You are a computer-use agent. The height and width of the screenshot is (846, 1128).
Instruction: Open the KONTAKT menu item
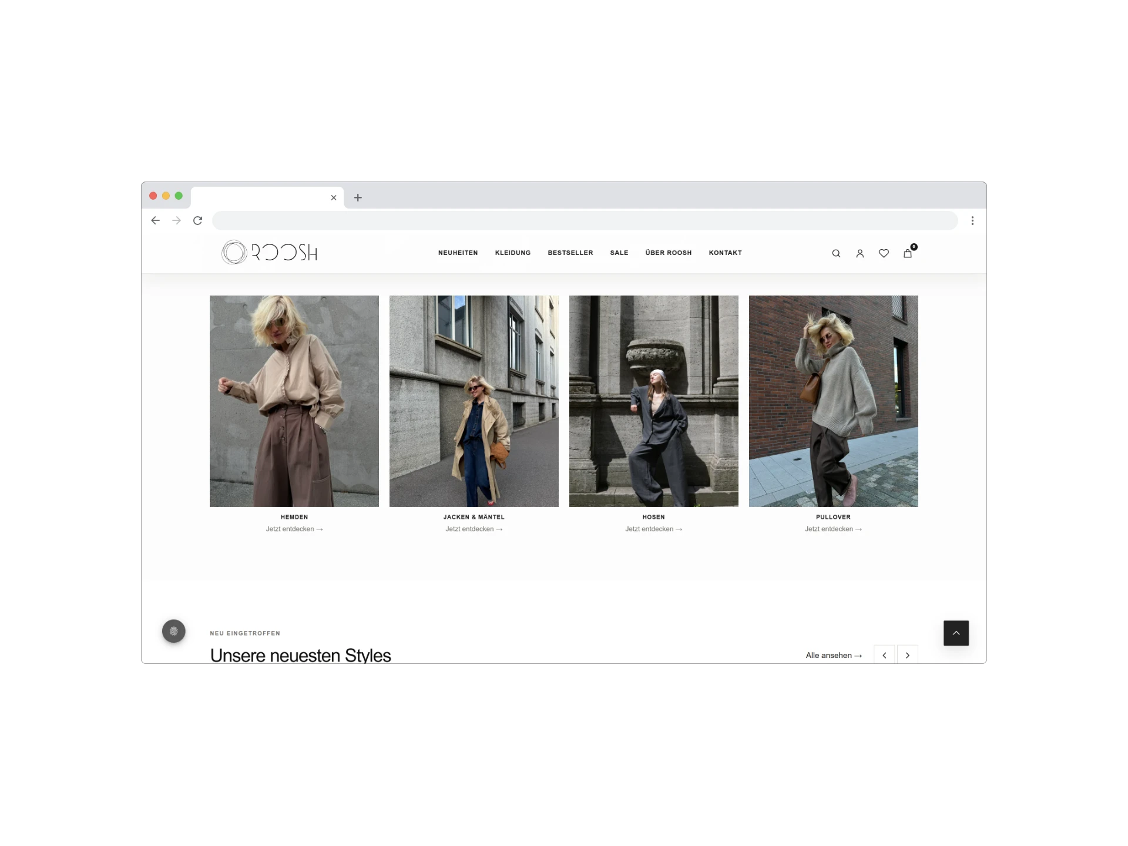725,253
